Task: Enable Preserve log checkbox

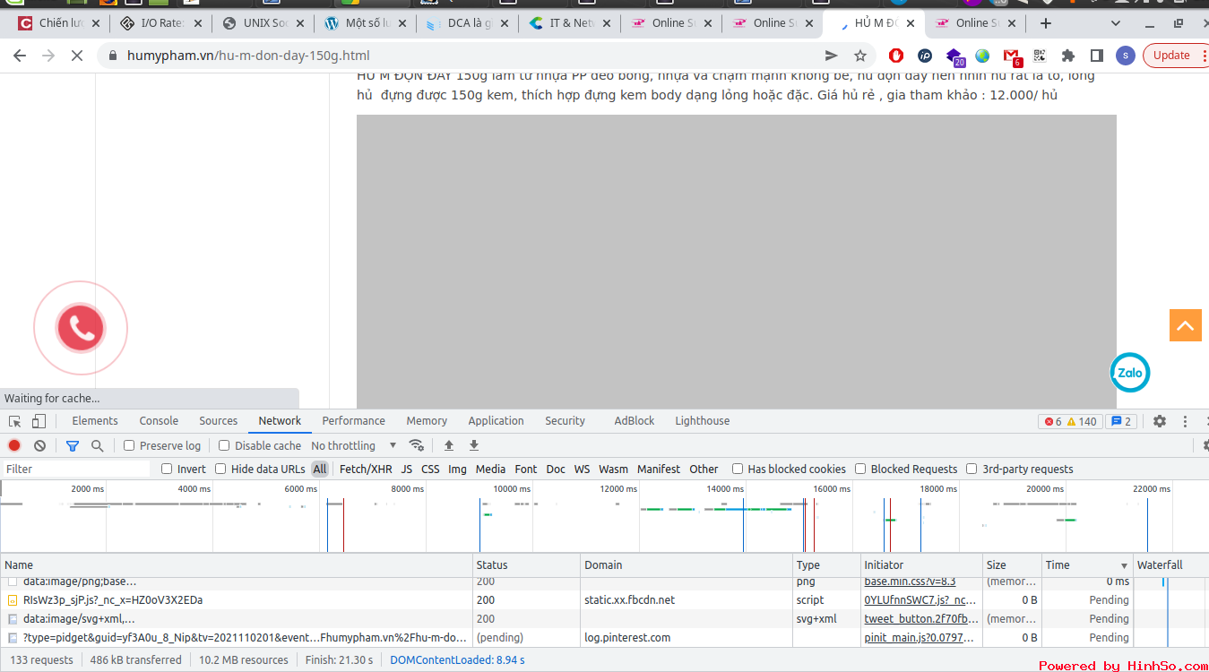Action: tap(129, 445)
